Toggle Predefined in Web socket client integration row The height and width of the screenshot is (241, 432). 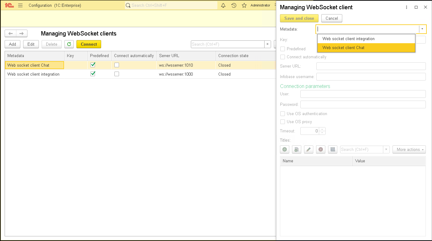[x=93, y=74]
